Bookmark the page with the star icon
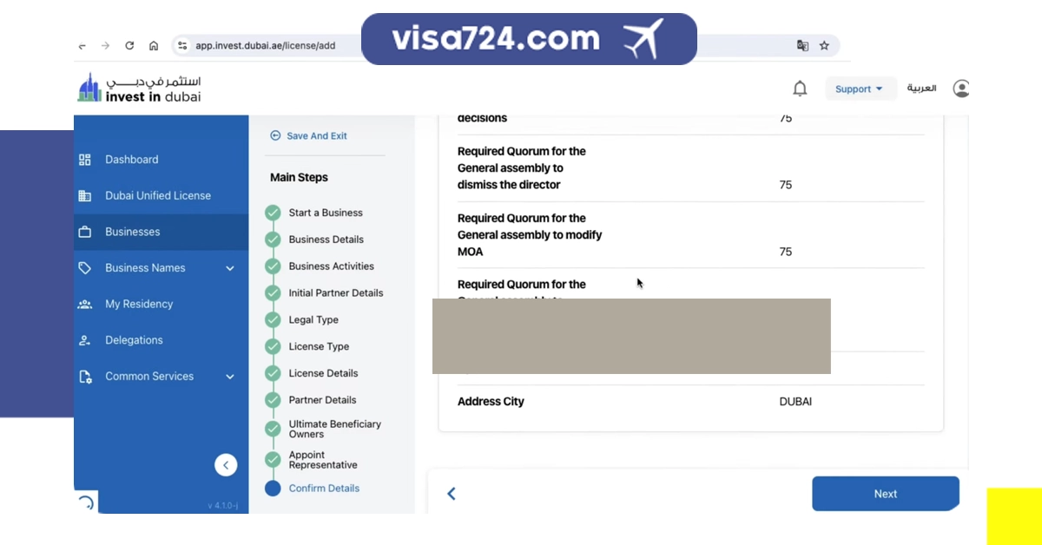 [824, 46]
